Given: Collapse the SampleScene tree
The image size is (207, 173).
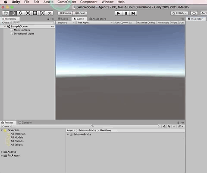Looking at the screenshot, I should [x=5, y=26].
